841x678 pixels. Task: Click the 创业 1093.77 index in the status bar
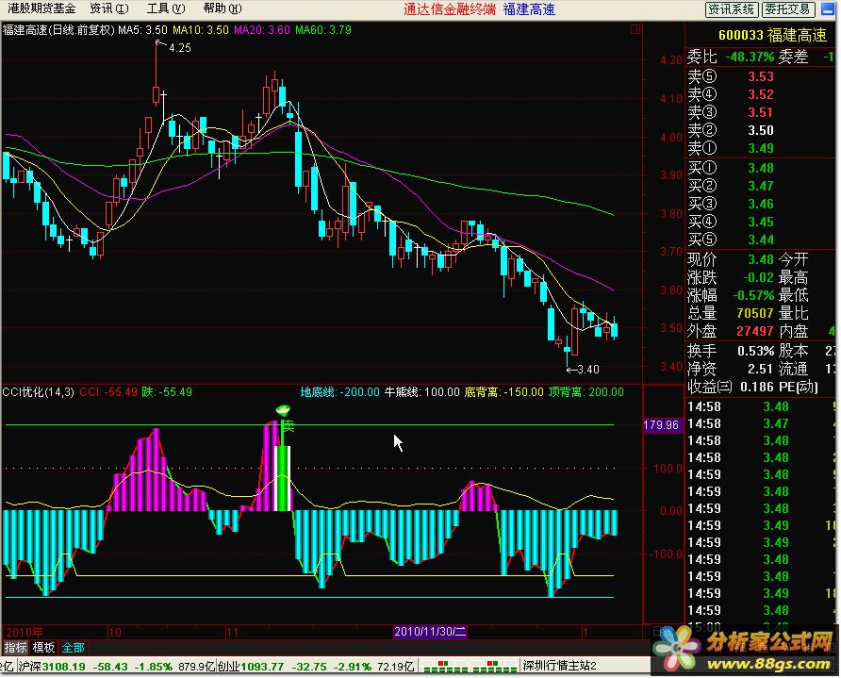(x=251, y=667)
